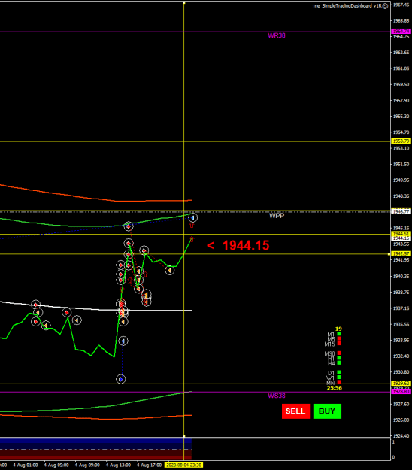Select the M15 timeframe red indicator square
412x470 pixels.
click(x=339, y=343)
